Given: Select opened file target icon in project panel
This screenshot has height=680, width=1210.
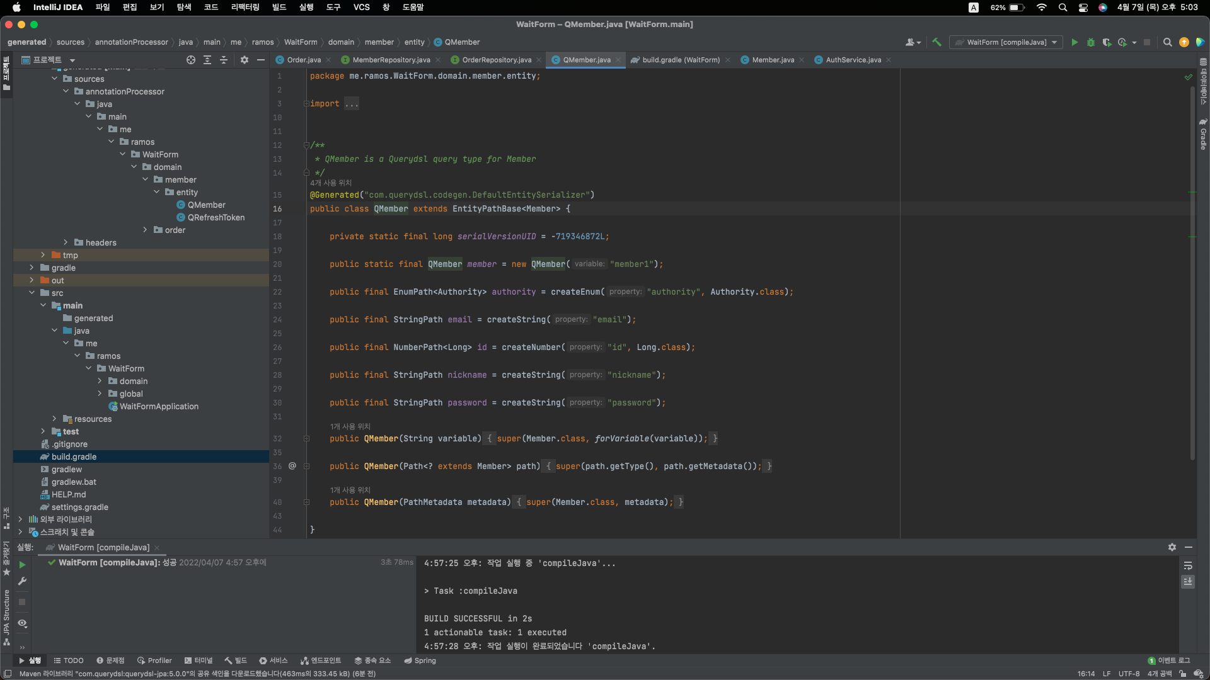Looking at the screenshot, I should tap(191, 60).
